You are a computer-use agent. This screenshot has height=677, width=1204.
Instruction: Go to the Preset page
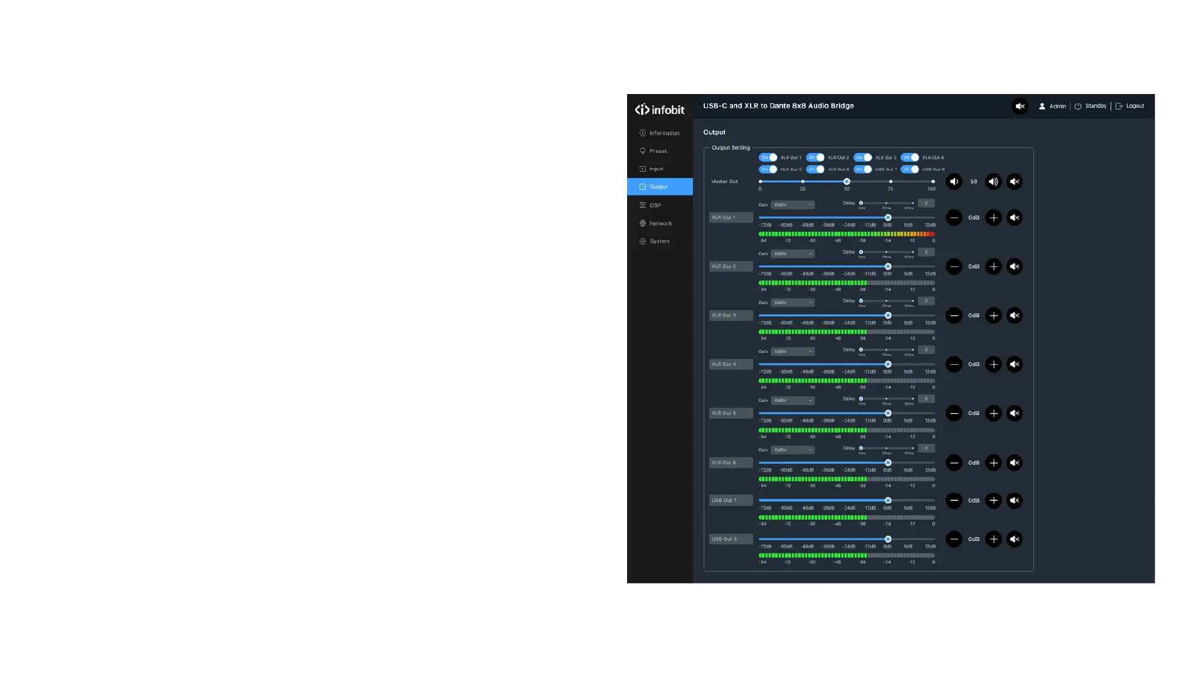[660, 151]
